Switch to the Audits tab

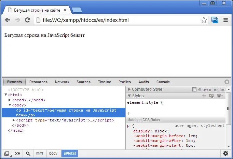click(x=143, y=82)
